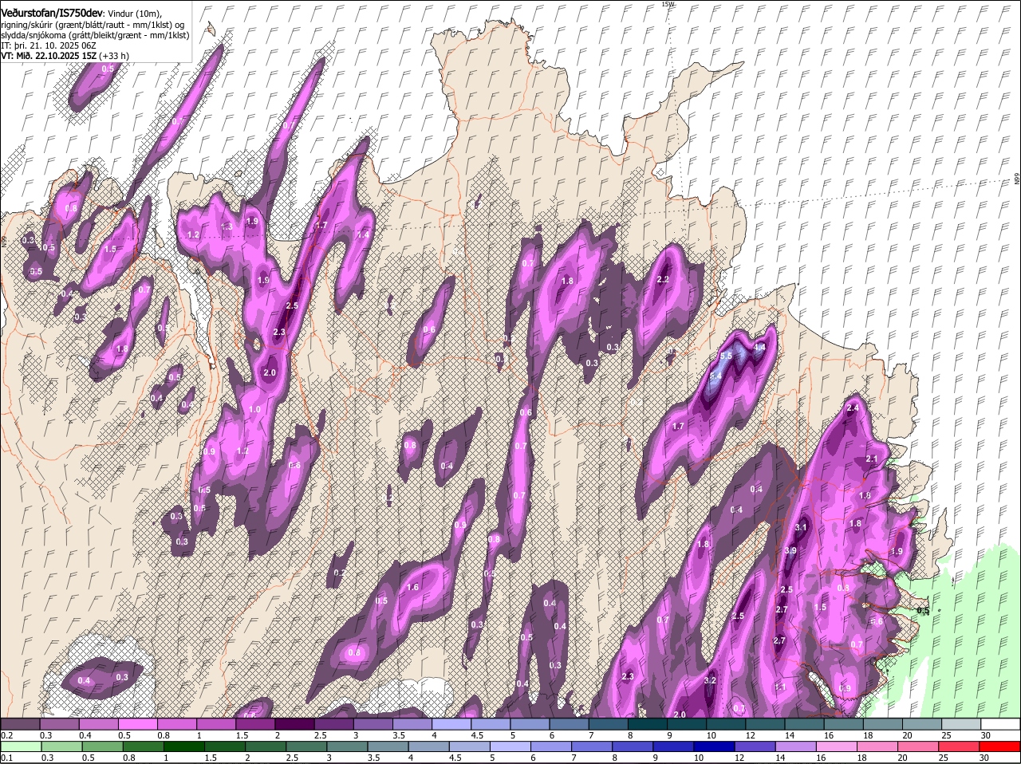Click the 3.9 precipitation value on map
The image size is (1021, 764).
790,550
